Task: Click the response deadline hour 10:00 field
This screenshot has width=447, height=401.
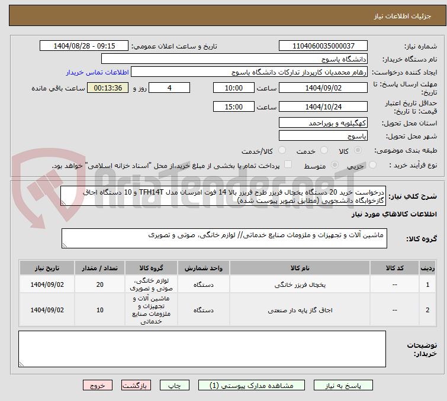Action: coord(233,88)
